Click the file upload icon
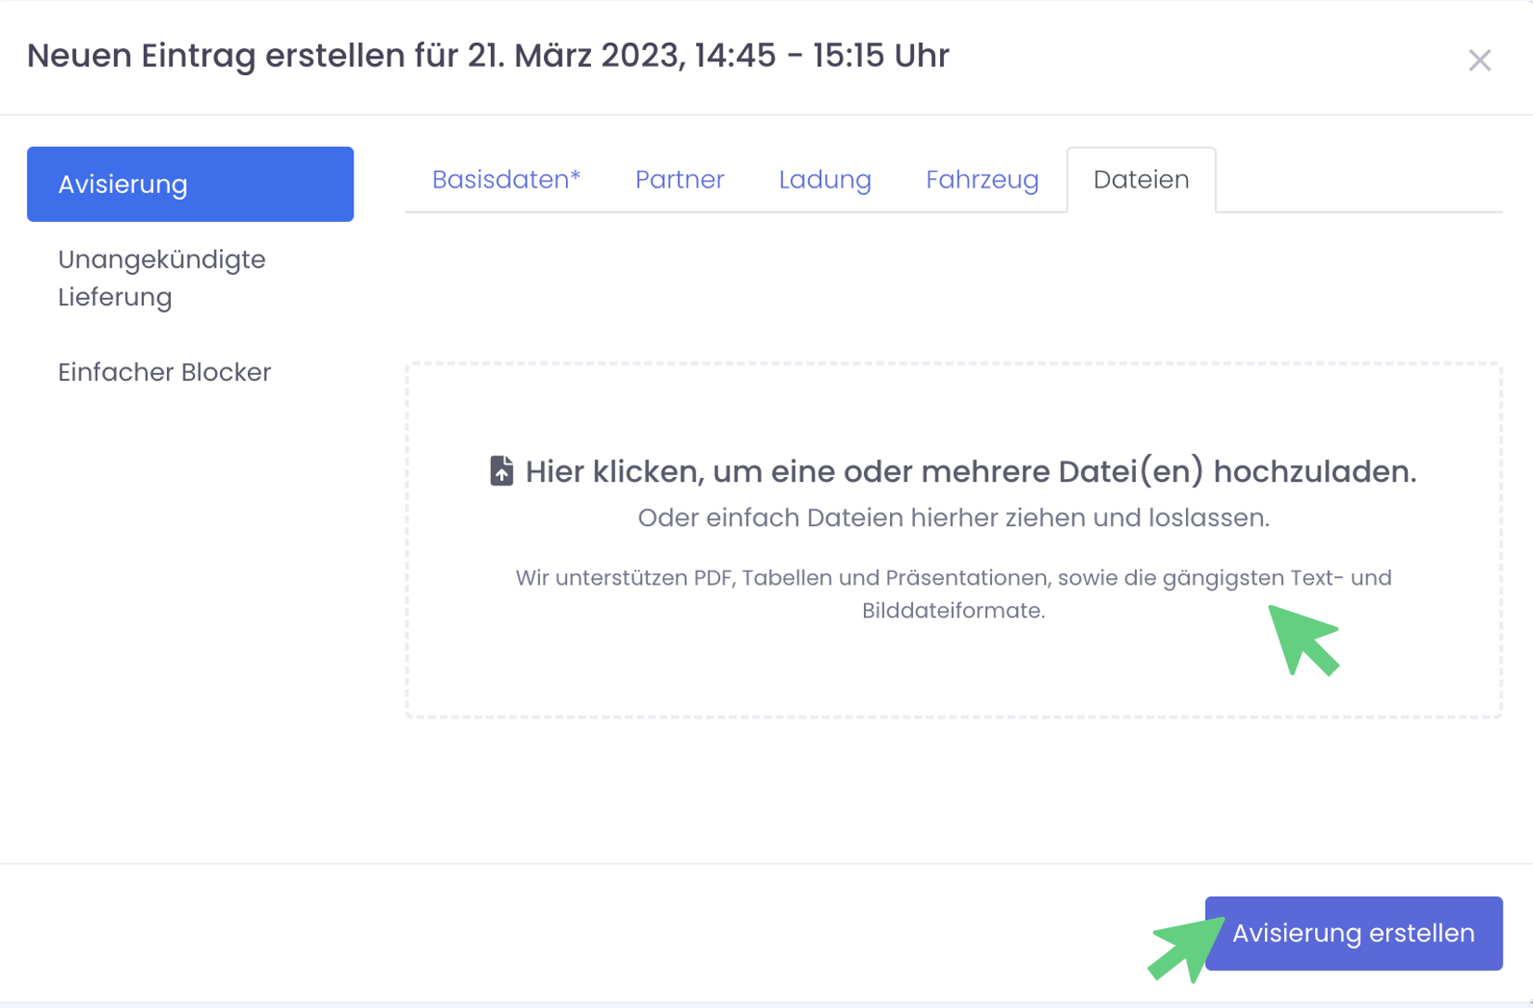The height and width of the screenshot is (1008, 1533). [501, 471]
